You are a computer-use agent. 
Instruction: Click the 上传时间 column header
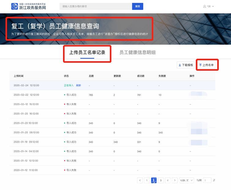(19, 76)
